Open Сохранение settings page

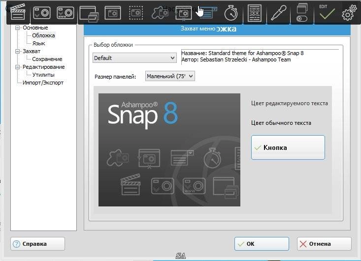[47, 59]
